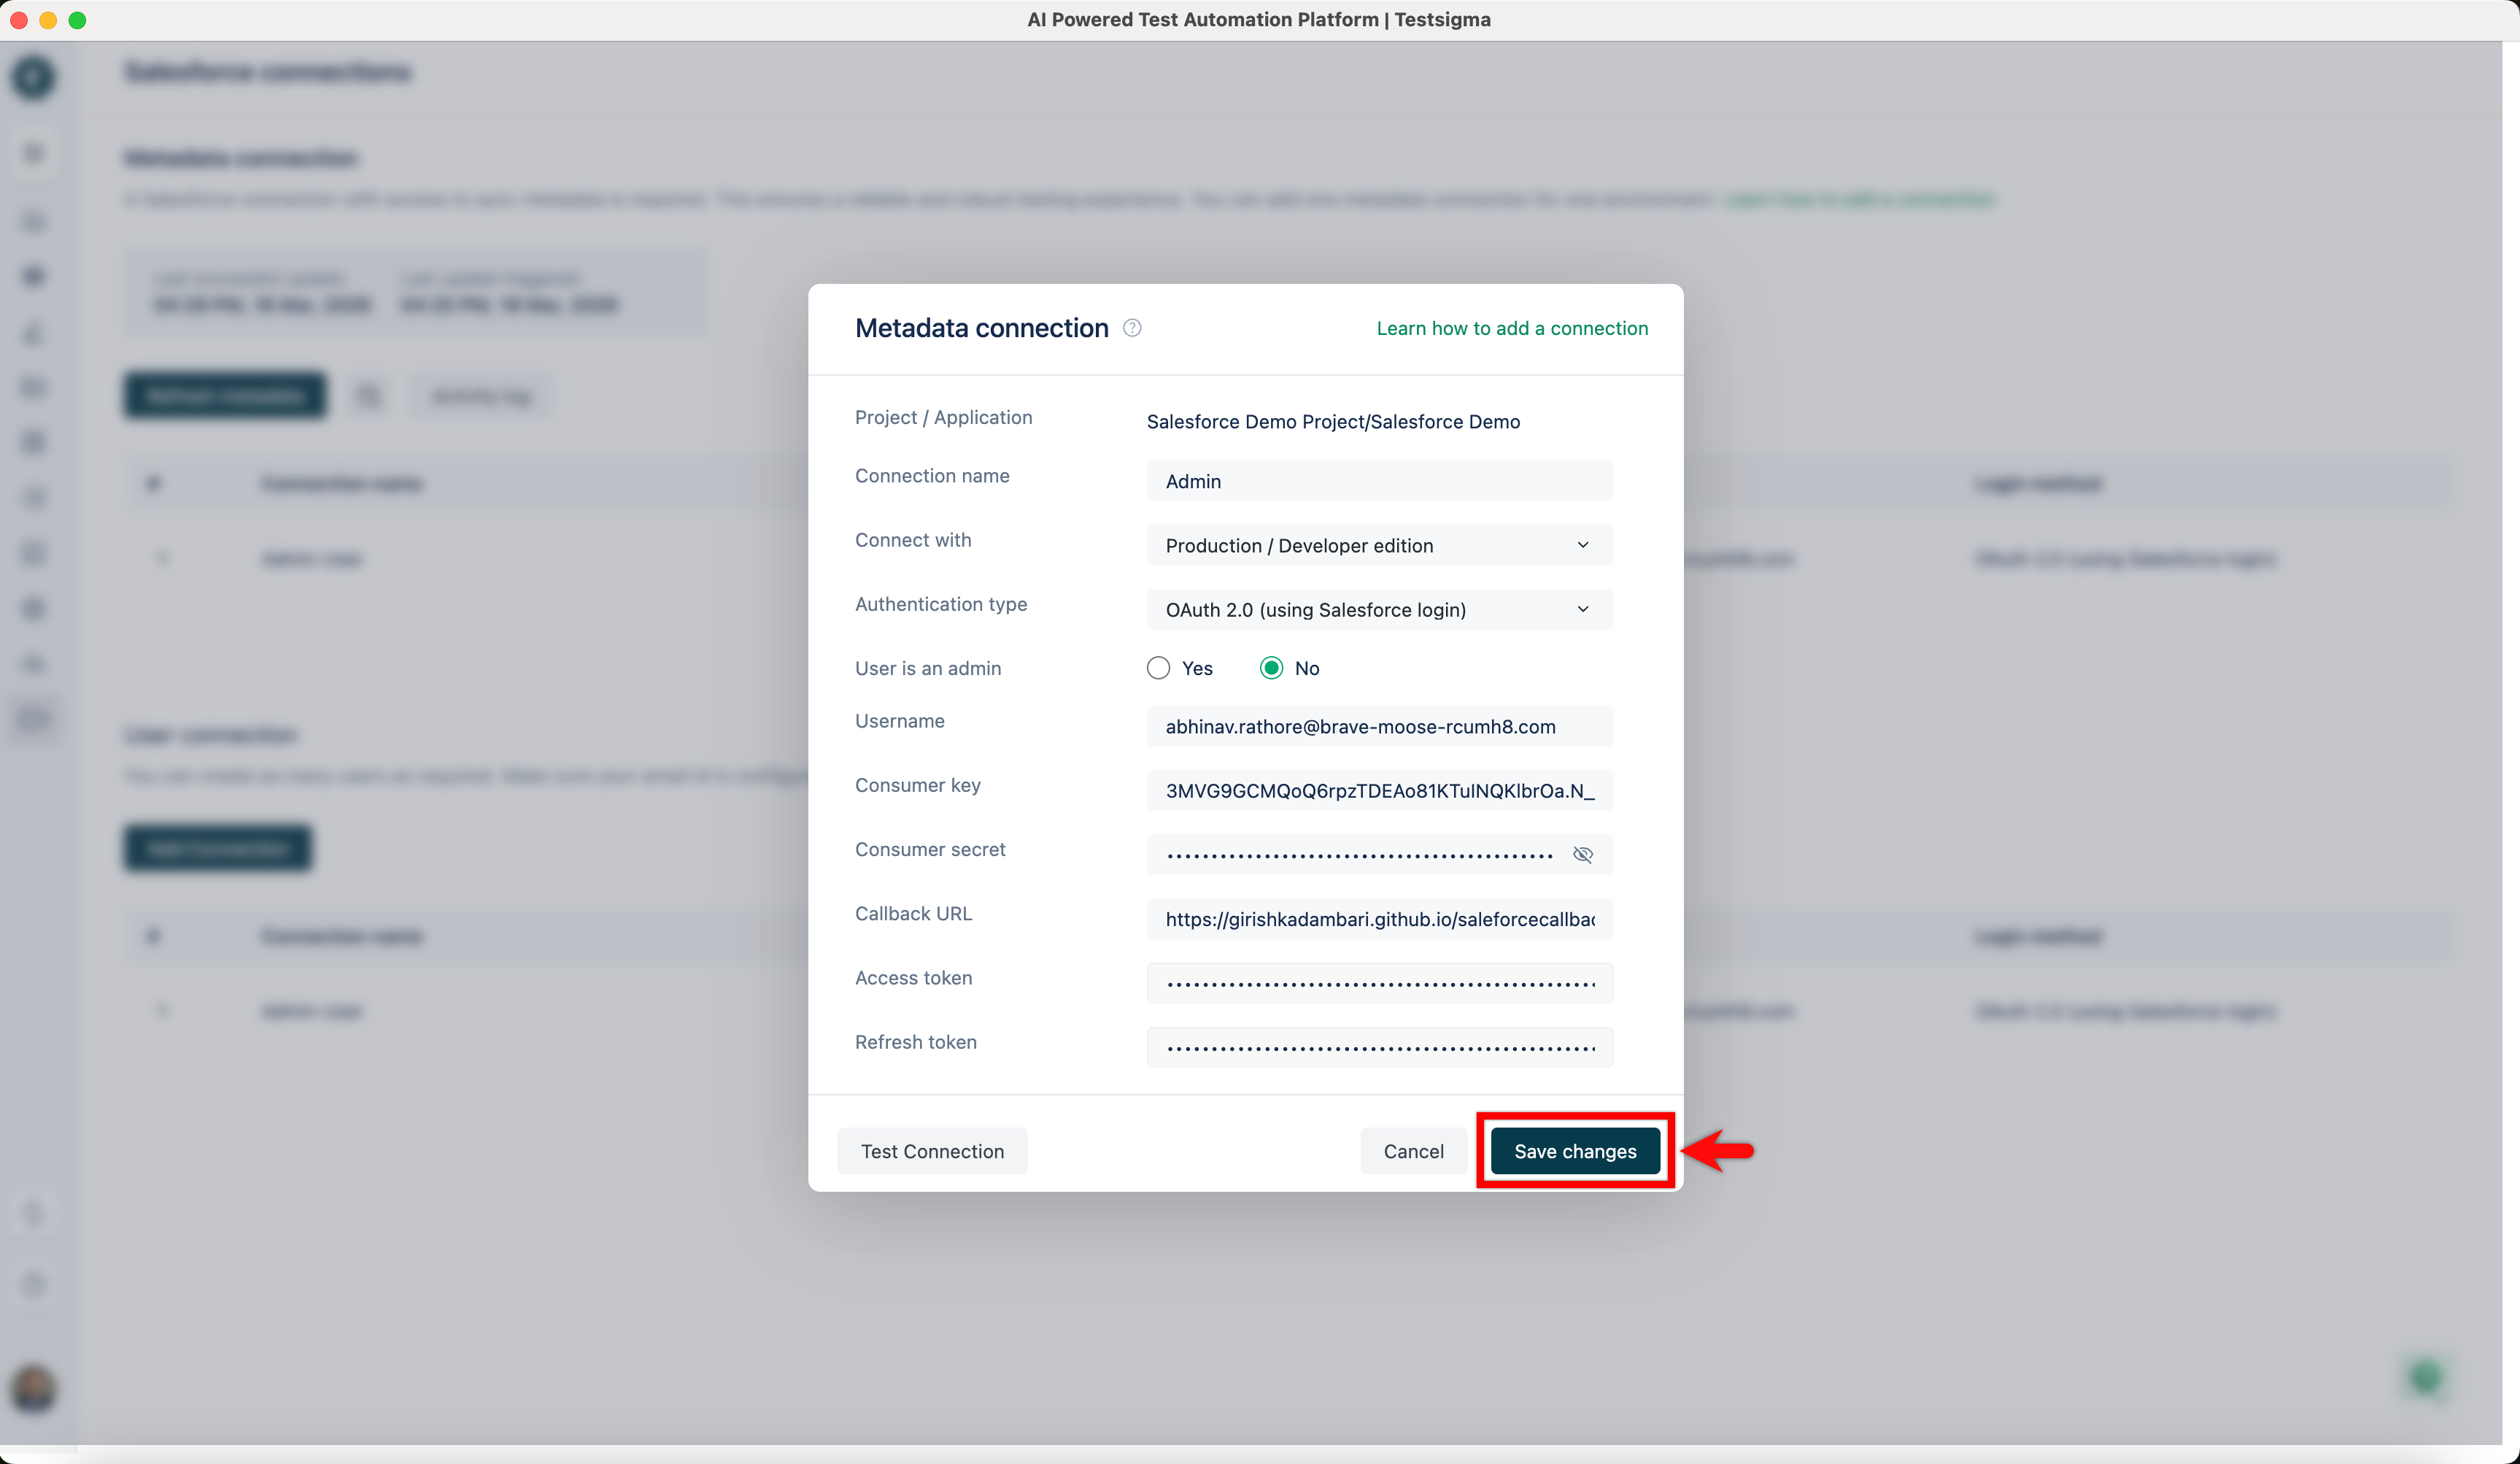Viewport: 2520px width, 1464px height.
Task: Select Yes for User is an admin
Action: pyautogui.click(x=1158, y=667)
